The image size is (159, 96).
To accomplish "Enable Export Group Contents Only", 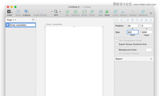I will click(117, 44).
